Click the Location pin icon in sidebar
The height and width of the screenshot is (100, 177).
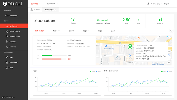(x=7, y=42)
